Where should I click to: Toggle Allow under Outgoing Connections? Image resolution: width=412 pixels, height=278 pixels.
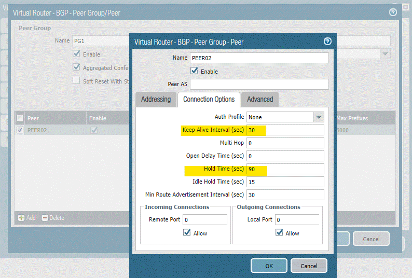tap(279, 232)
